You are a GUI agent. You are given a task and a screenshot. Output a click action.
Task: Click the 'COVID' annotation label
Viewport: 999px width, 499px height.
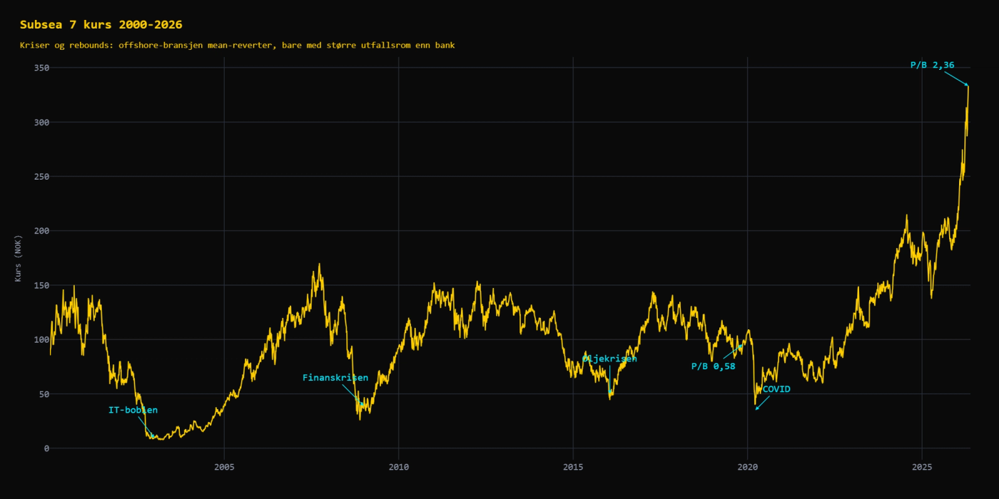click(776, 389)
